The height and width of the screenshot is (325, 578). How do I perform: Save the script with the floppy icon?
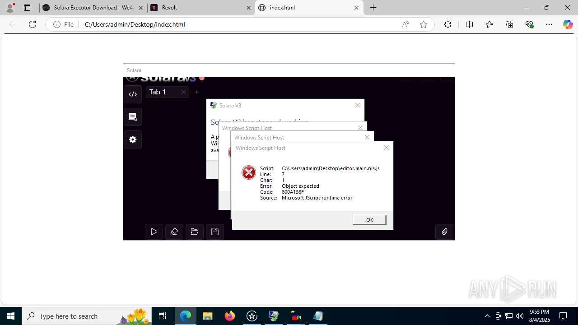215,232
